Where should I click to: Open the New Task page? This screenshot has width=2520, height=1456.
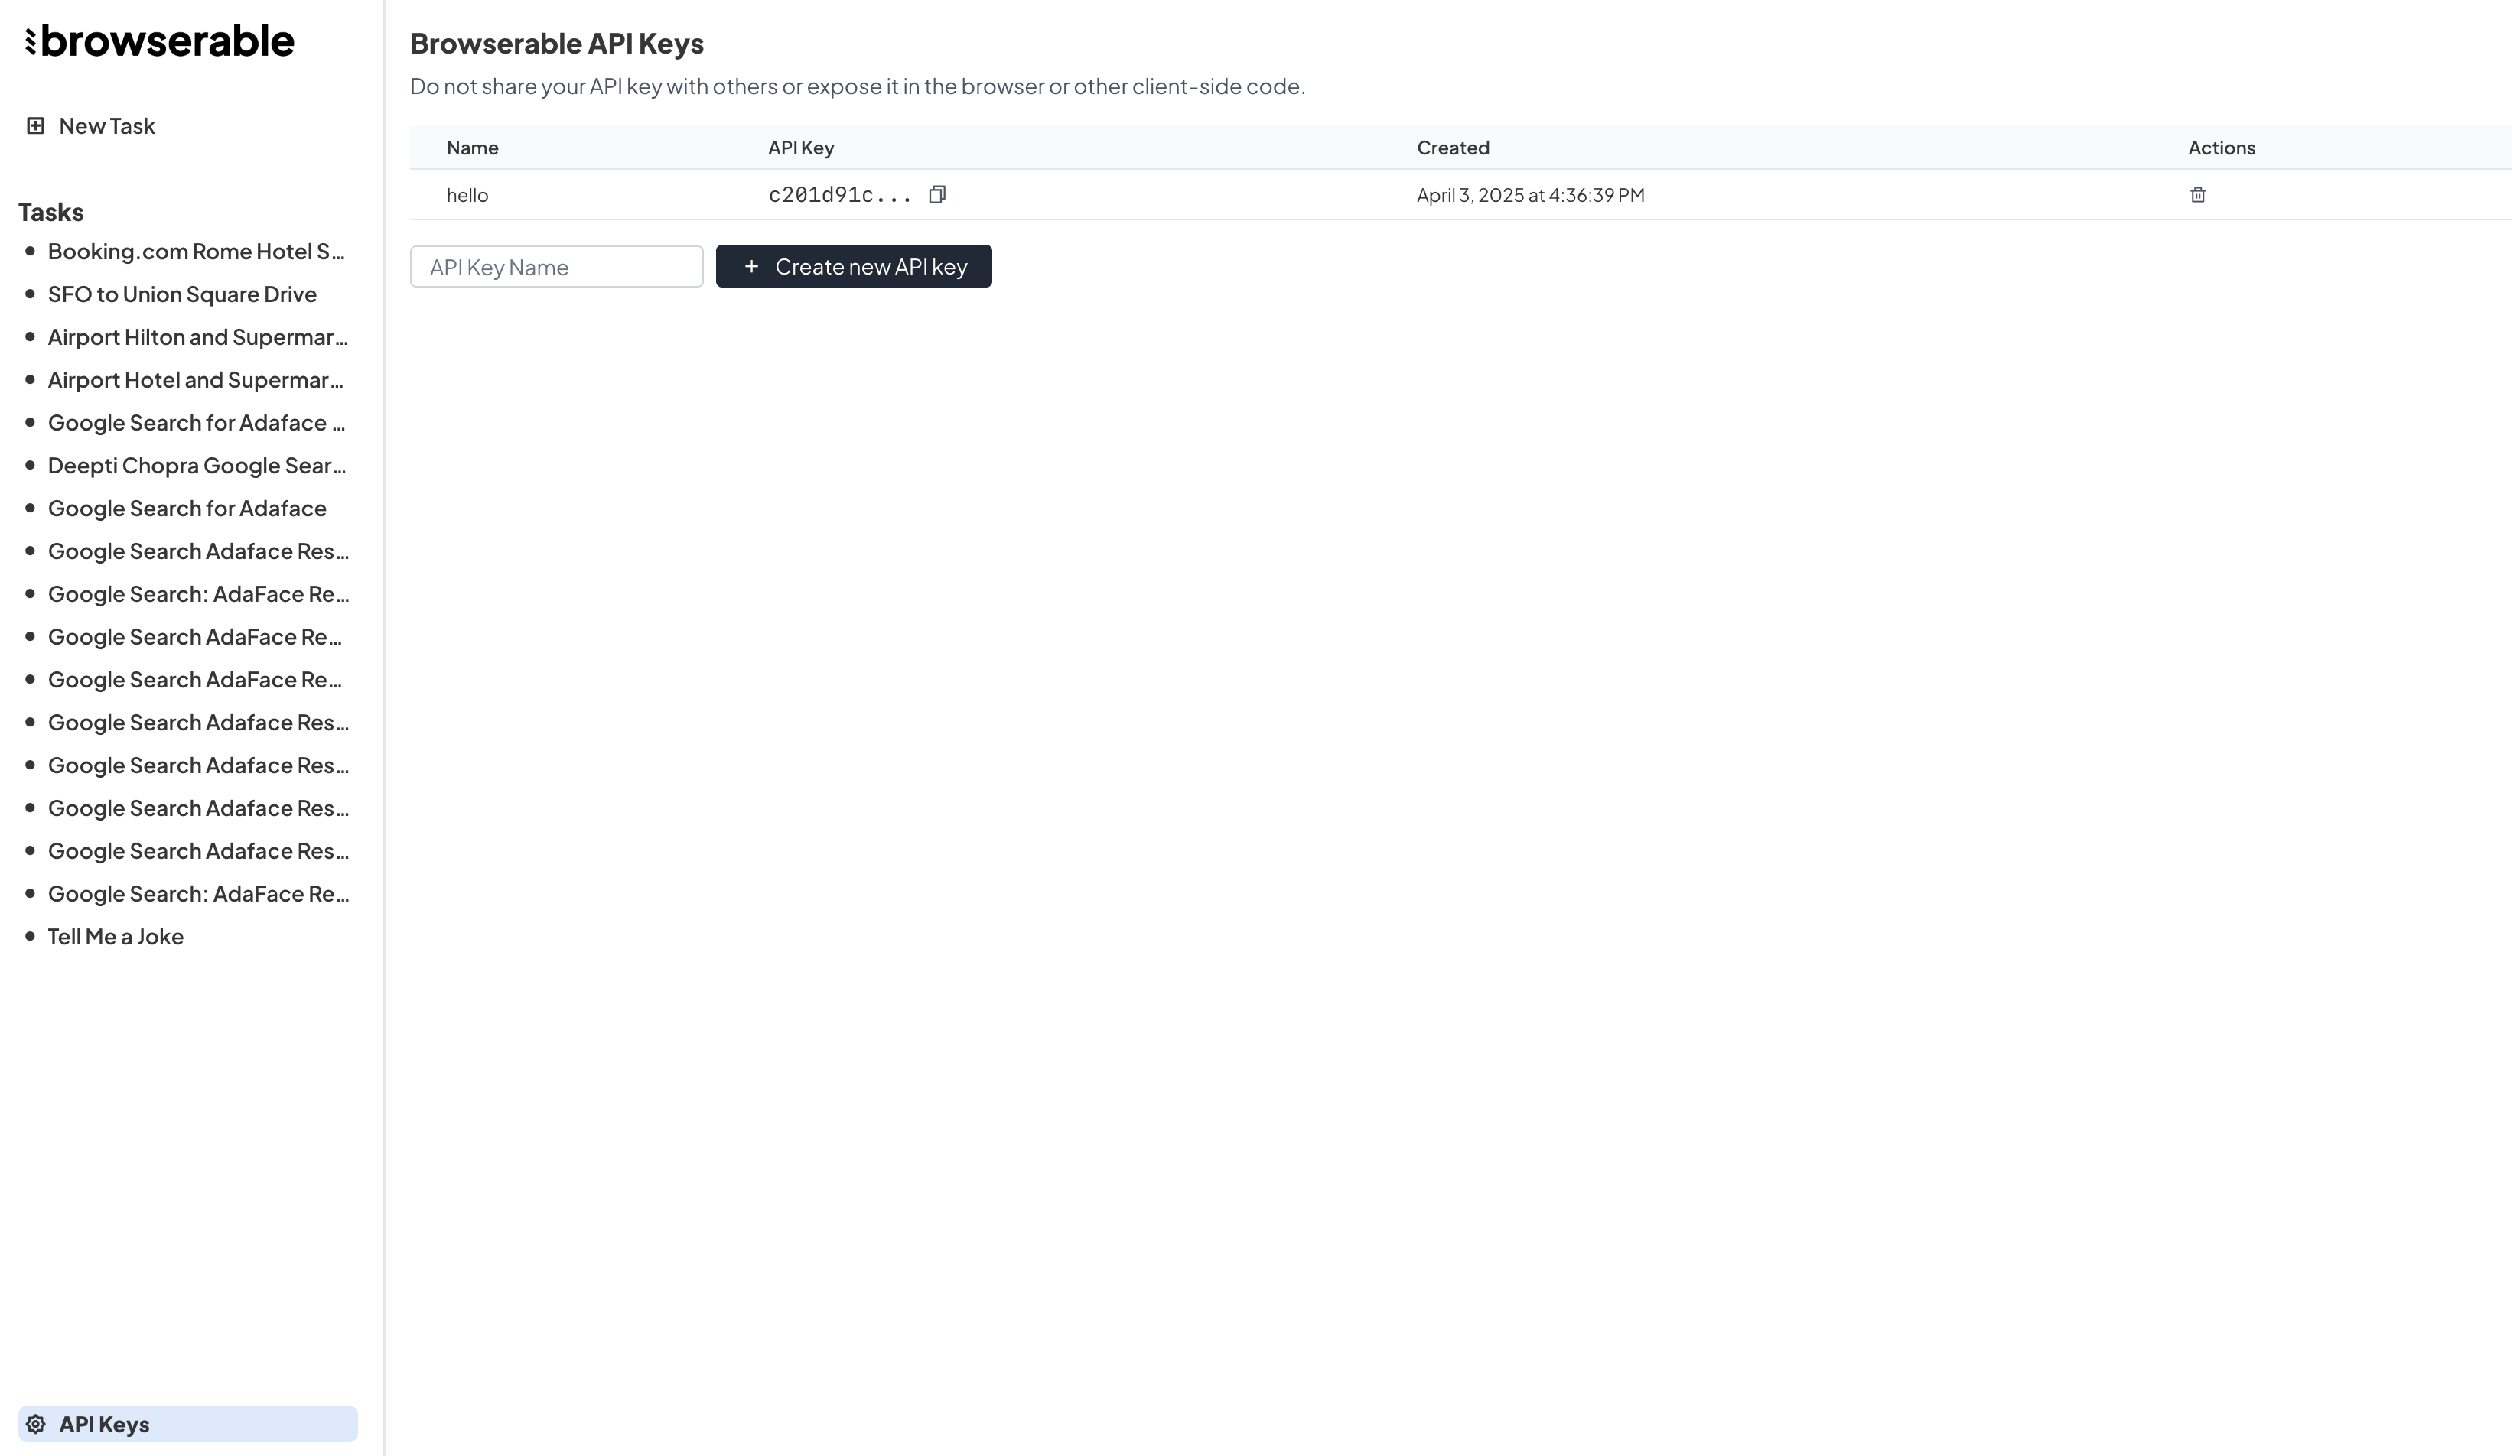tap(106, 126)
